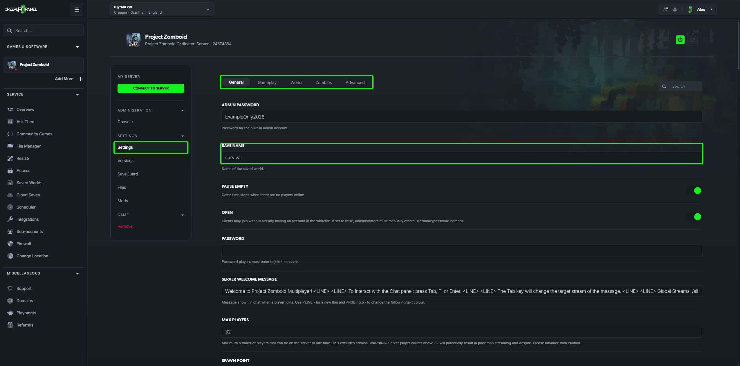
Task: Collapse the Administration submenu
Action: pyautogui.click(x=183, y=111)
